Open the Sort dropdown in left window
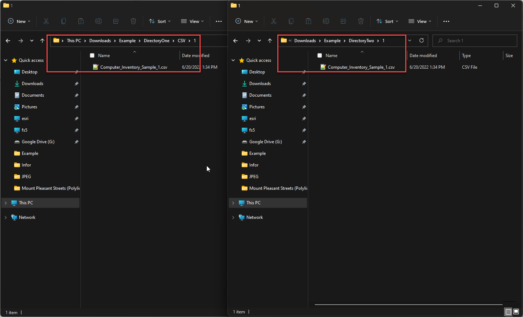Image resolution: width=523 pixels, height=317 pixels. click(160, 21)
